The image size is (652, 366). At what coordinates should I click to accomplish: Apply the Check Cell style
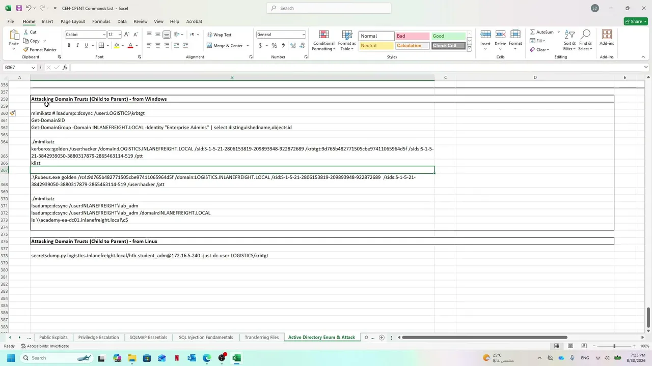tap(448, 46)
